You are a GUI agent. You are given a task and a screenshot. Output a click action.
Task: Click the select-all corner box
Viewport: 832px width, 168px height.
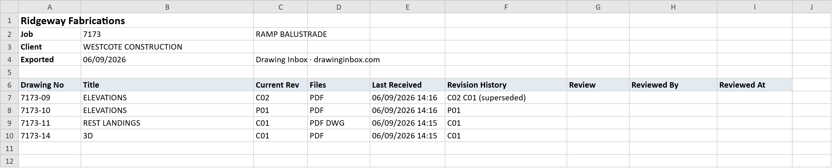pos(9,7)
